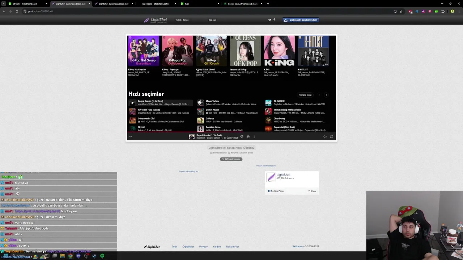This screenshot has height=260, width=463.
Task: Open the Turkish - Türkçe language dropdown
Action: 183,20
